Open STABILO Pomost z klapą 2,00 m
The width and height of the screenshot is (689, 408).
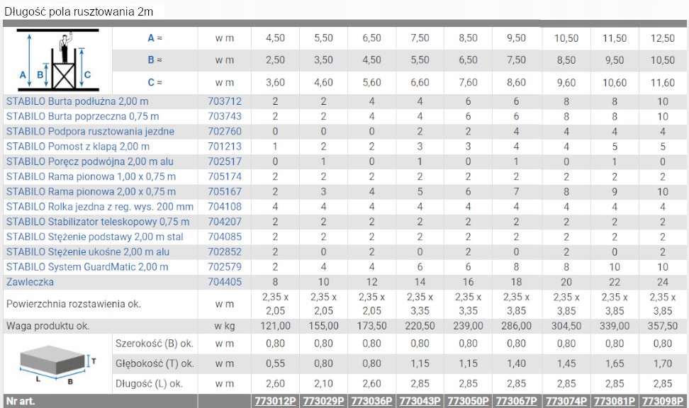(78, 146)
